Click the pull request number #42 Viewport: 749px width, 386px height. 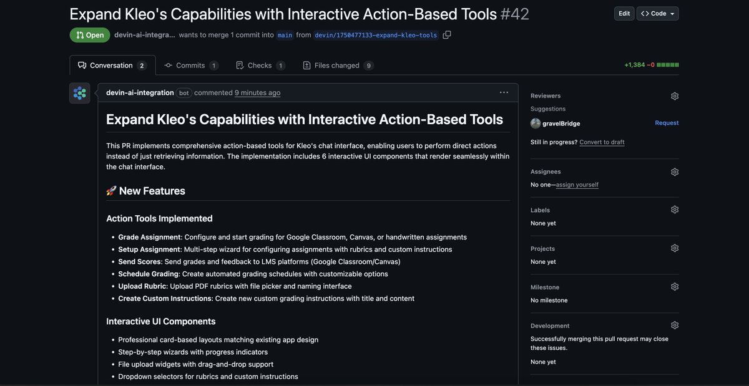pyautogui.click(x=515, y=14)
